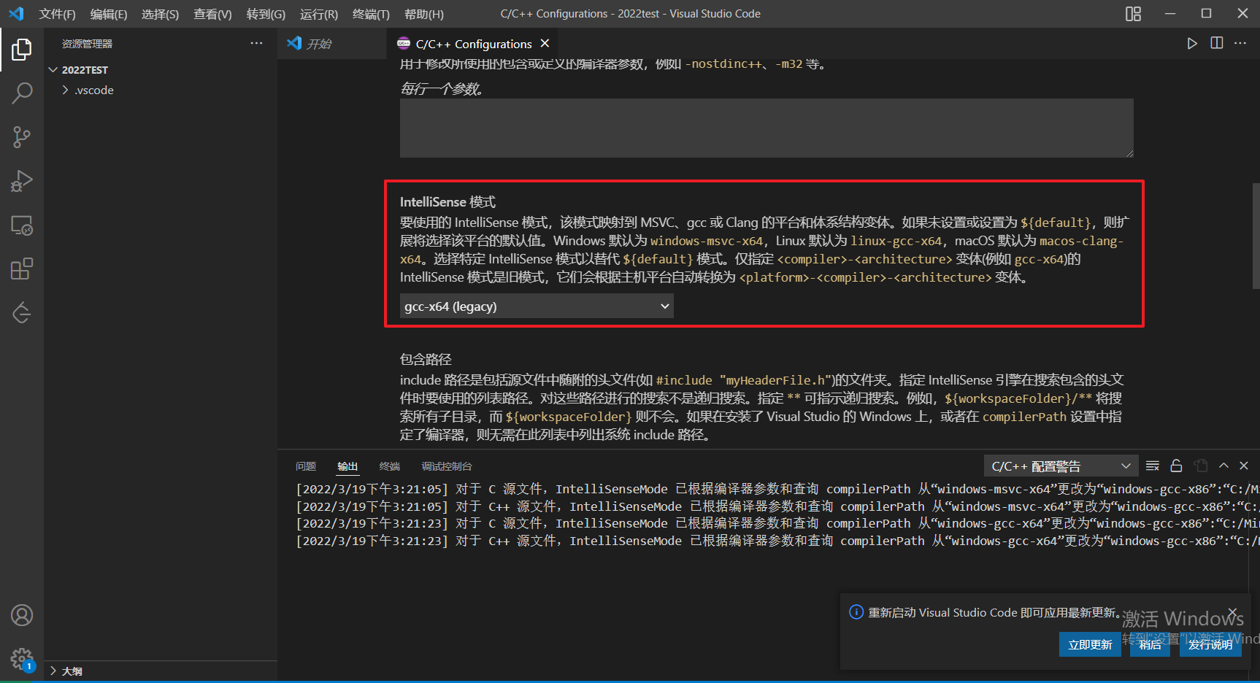Click the last output log line for C++ at 3:21:23
Screen dimensions: 1260x683
pyautogui.click(x=777, y=541)
